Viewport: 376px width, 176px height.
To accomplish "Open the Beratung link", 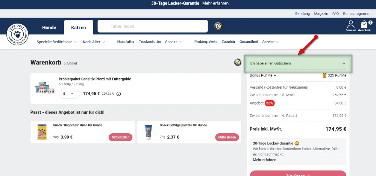I will pos(302,14).
